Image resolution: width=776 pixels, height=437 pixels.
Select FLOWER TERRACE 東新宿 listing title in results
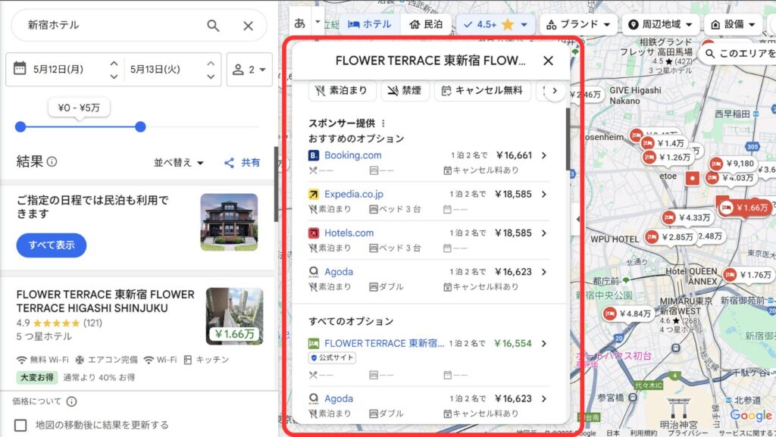point(105,301)
